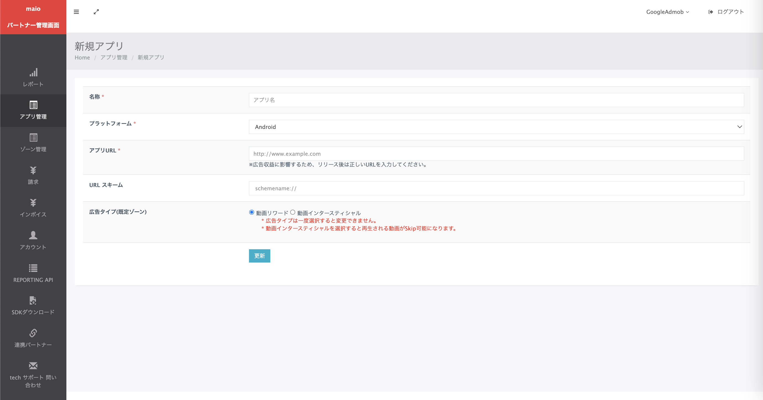Click the hamburger menu icon
The height and width of the screenshot is (400, 763).
click(76, 12)
